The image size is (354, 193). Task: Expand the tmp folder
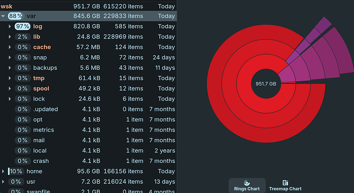[10, 78]
